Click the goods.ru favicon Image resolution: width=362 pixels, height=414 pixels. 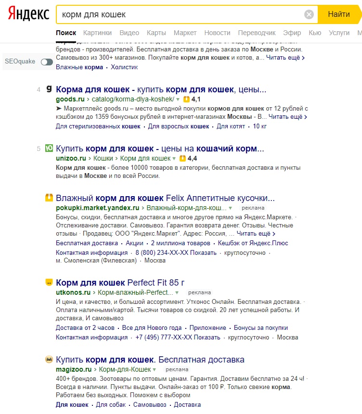pos(49,89)
